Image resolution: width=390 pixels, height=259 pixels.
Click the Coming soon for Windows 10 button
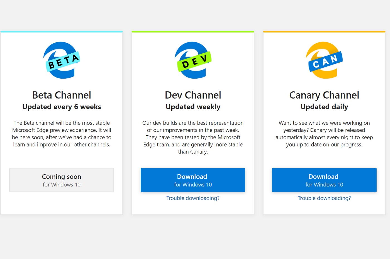pos(62,180)
